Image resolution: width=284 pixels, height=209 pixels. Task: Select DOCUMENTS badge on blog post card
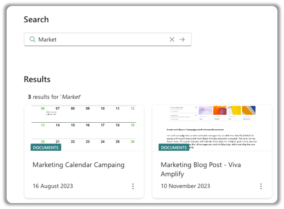(x=174, y=147)
